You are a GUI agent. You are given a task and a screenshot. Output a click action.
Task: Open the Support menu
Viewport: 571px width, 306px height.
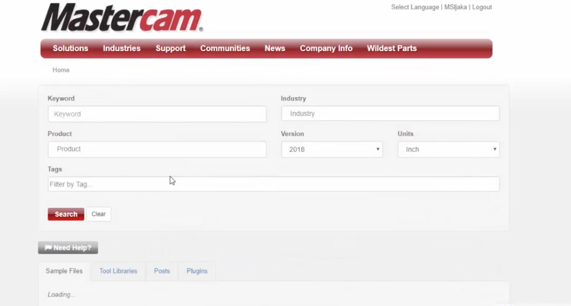pyautogui.click(x=171, y=48)
